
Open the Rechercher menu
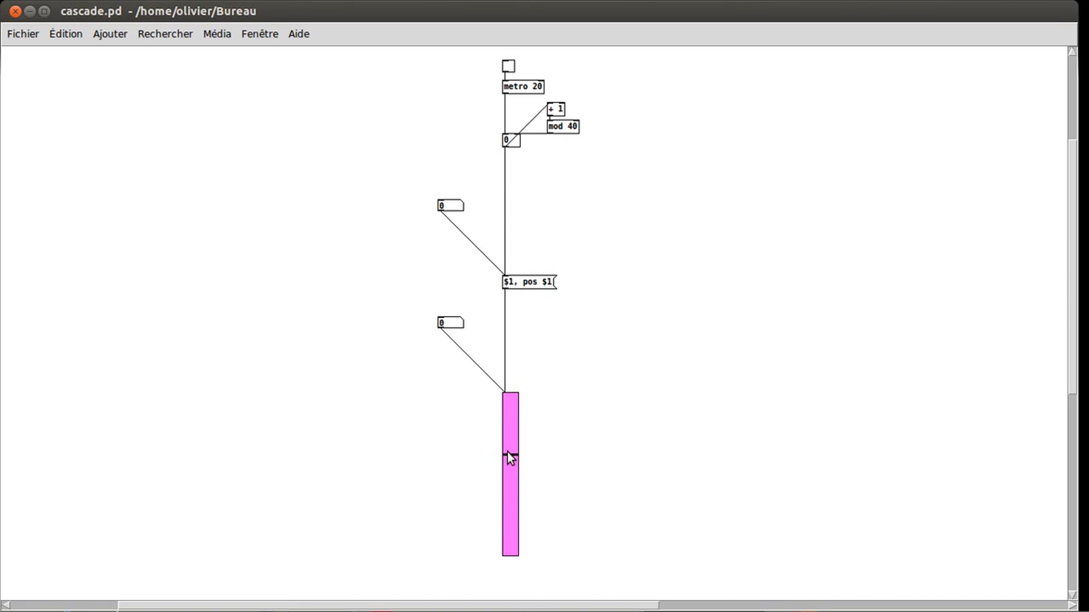[165, 34]
